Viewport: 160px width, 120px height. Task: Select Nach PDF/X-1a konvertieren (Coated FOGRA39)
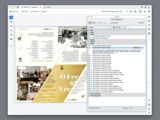(117, 71)
